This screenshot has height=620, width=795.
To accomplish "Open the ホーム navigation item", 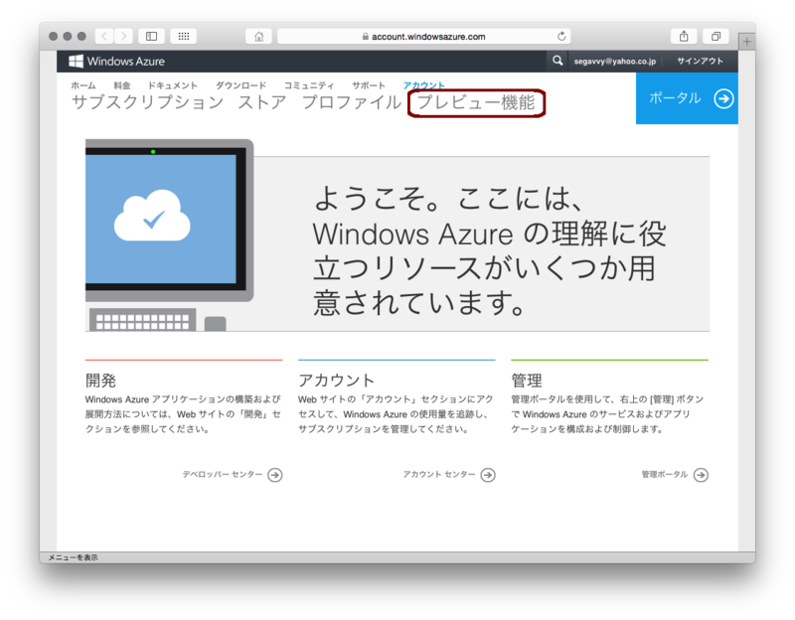I will coord(83,85).
